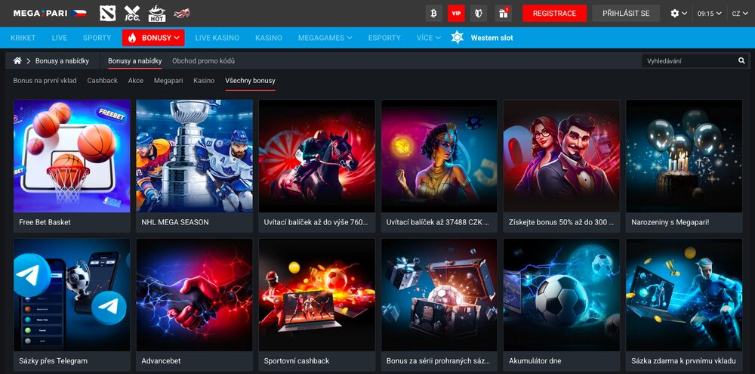Click Sázka zdarma k prvnímu vkladu title

683,361
